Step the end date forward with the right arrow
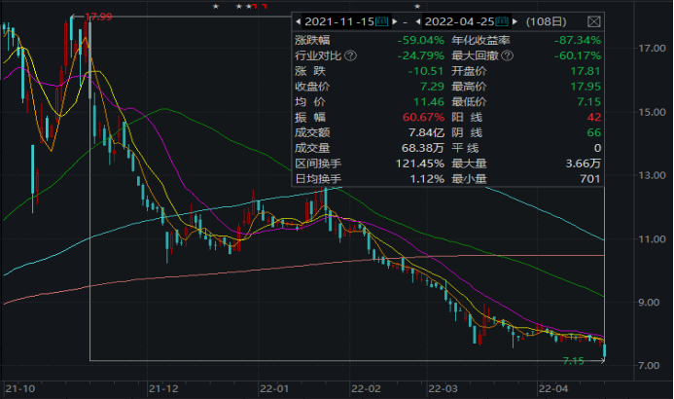 point(516,20)
